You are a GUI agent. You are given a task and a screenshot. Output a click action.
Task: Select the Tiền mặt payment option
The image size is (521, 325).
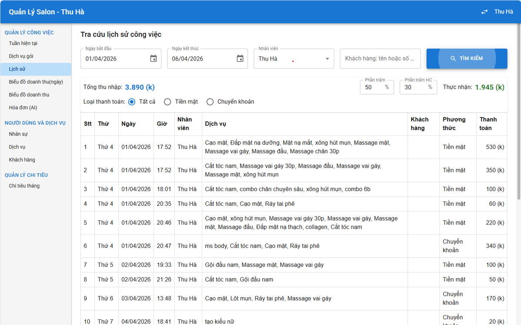pyautogui.click(x=168, y=102)
